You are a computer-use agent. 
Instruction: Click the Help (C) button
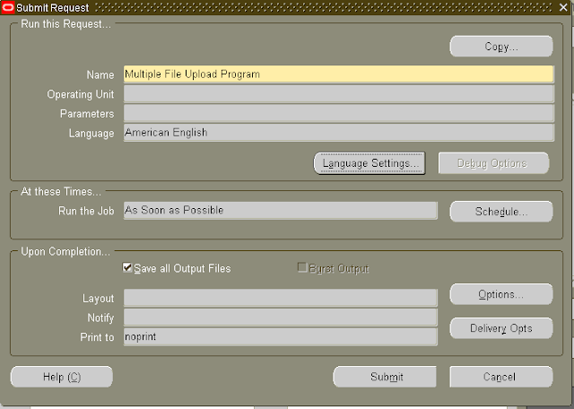pyautogui.click(x=62, y=377)
